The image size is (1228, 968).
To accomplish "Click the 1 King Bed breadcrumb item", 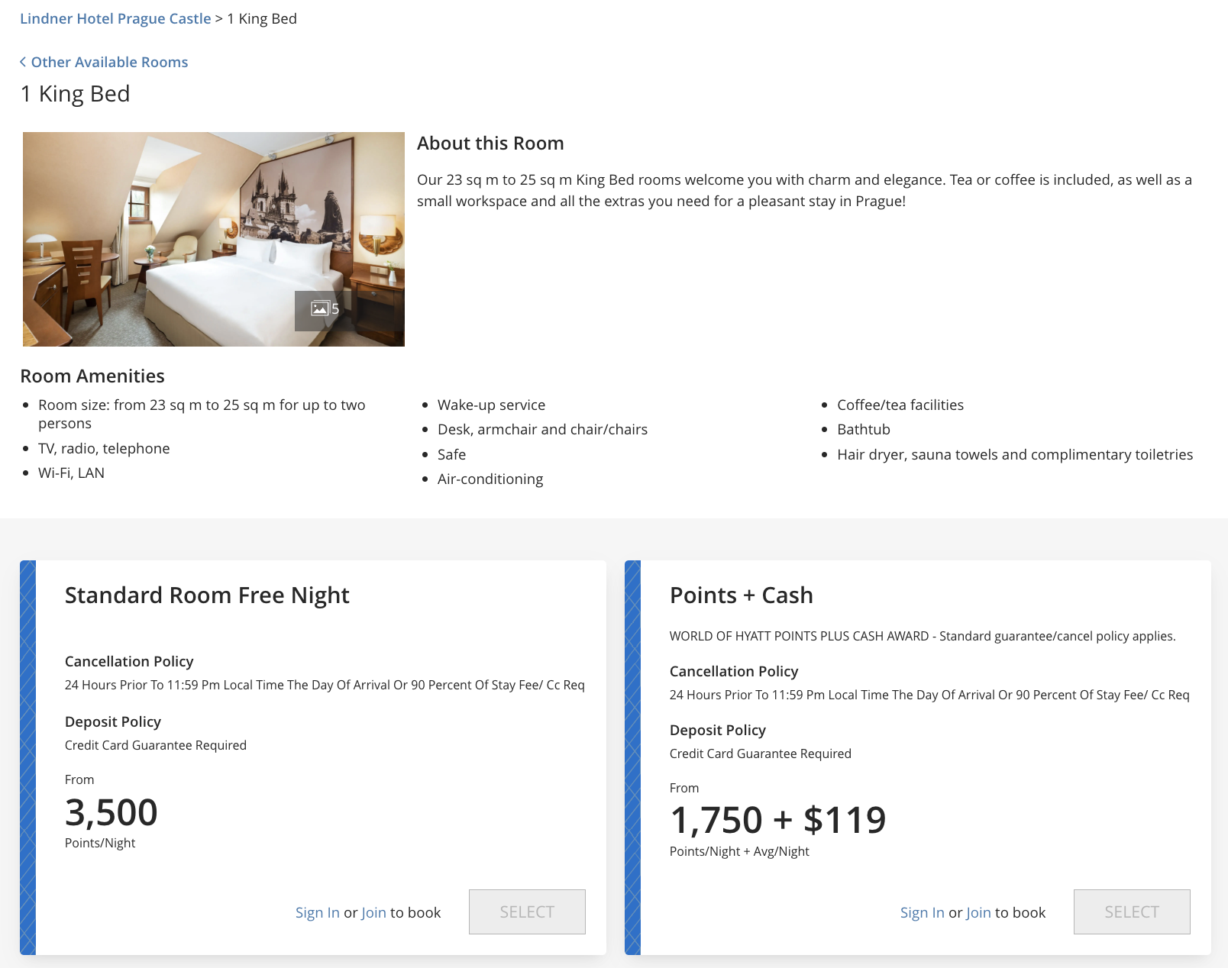I will tap(262, 18).
